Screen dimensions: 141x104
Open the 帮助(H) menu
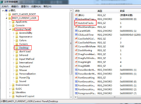tap(47, 6)
